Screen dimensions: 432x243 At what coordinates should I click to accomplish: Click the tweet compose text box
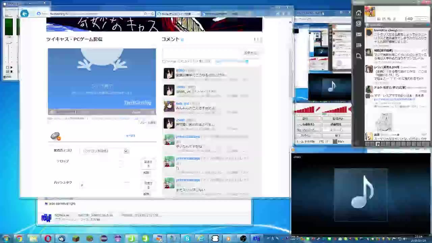coord(402,11)
